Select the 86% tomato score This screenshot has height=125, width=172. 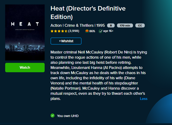(92, 31)
